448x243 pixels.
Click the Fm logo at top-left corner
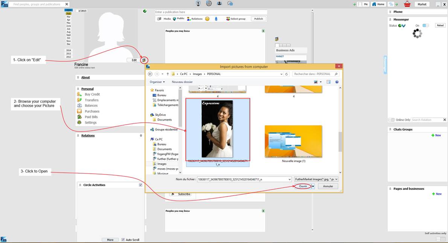(x=4, y=4)
